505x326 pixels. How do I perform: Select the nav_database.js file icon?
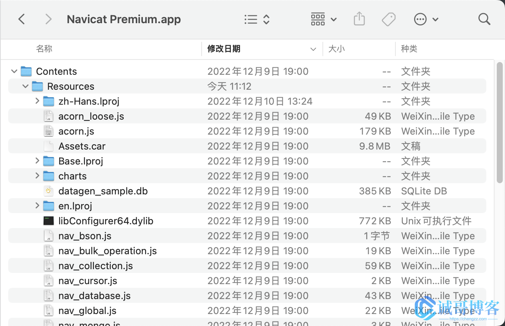click(49, 295)
